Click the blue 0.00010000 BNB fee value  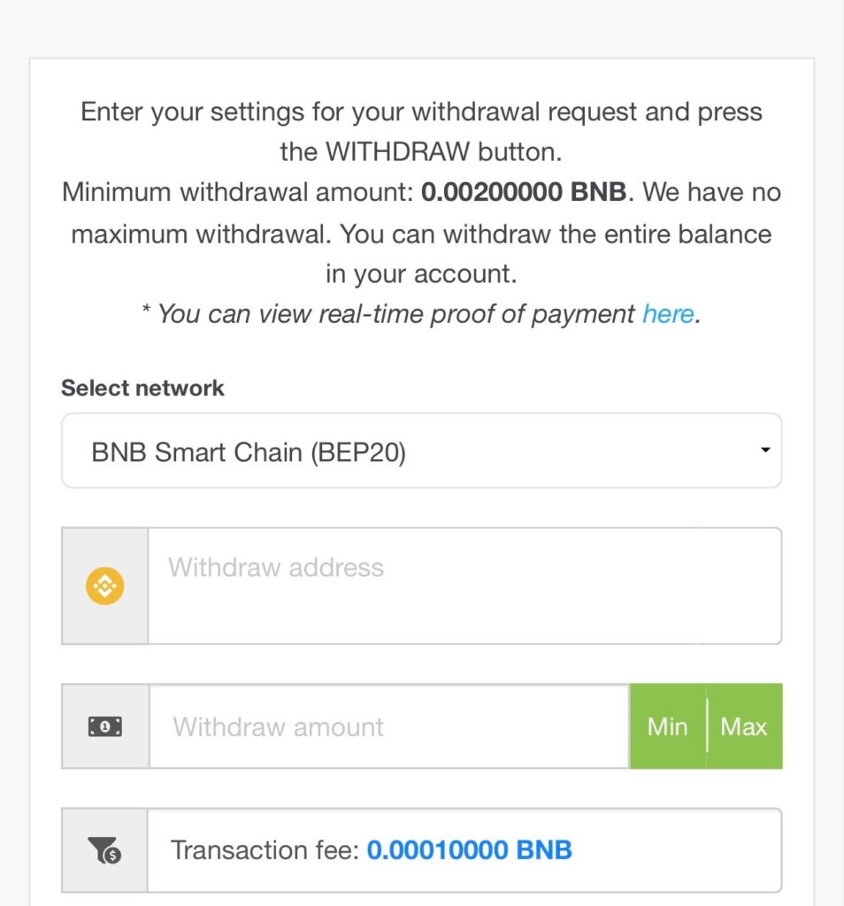pos(470,850)
